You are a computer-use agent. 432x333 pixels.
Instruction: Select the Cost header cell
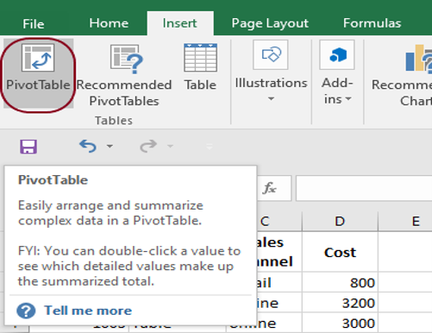340,252
